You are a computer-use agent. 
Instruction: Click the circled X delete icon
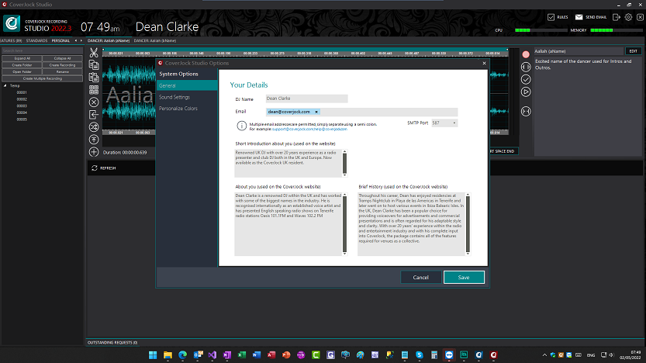(x=94, y=102)
